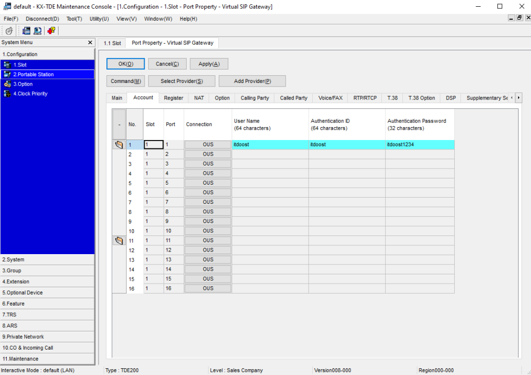
Task: Restore the inner document window
Action: [520, 18]
